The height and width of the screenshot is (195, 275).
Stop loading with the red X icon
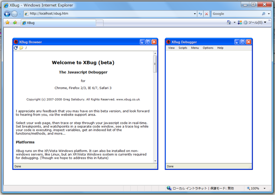tap(207, 14)
